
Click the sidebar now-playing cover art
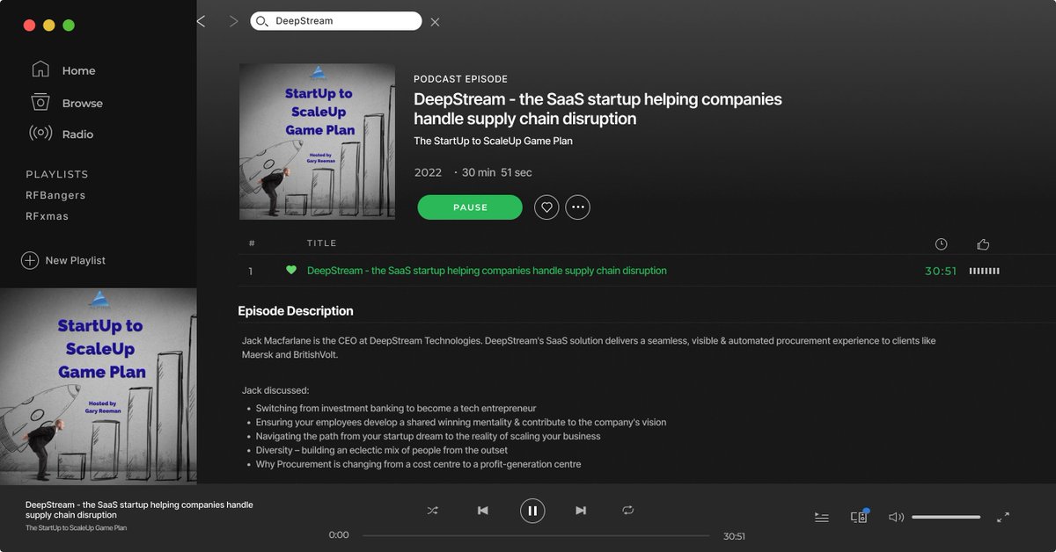pos(99,386)
